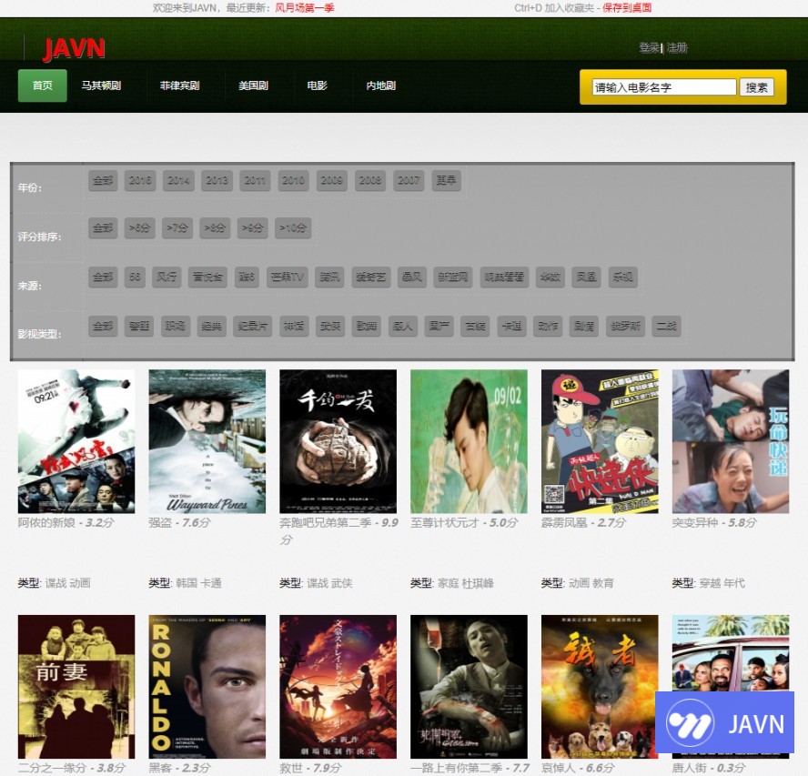
Task: Filter by 纪录片 genre
Action: [x=253, y=327]
